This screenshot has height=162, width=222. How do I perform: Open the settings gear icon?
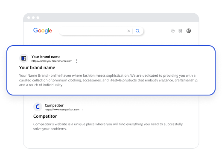[x=173, y=31]
